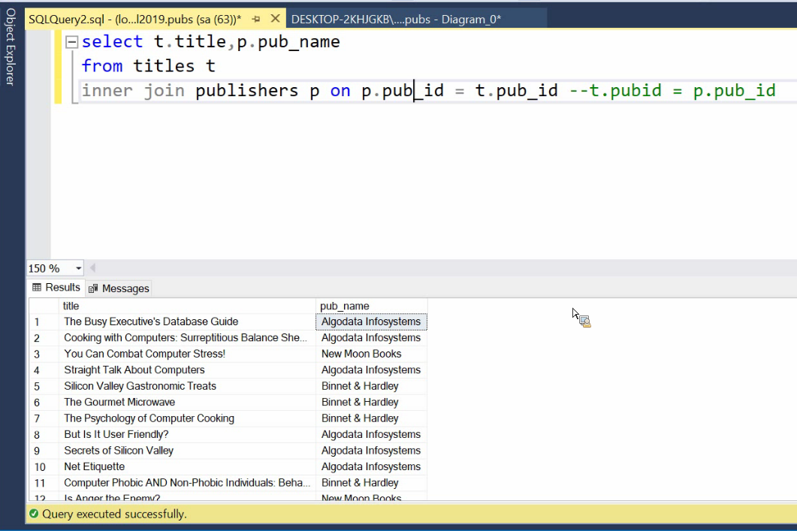Image resolution: width=797 pixels, height=531 pixels.
Task: Select the cell 'Net Etiquette'
Action: tap(187, 466)
